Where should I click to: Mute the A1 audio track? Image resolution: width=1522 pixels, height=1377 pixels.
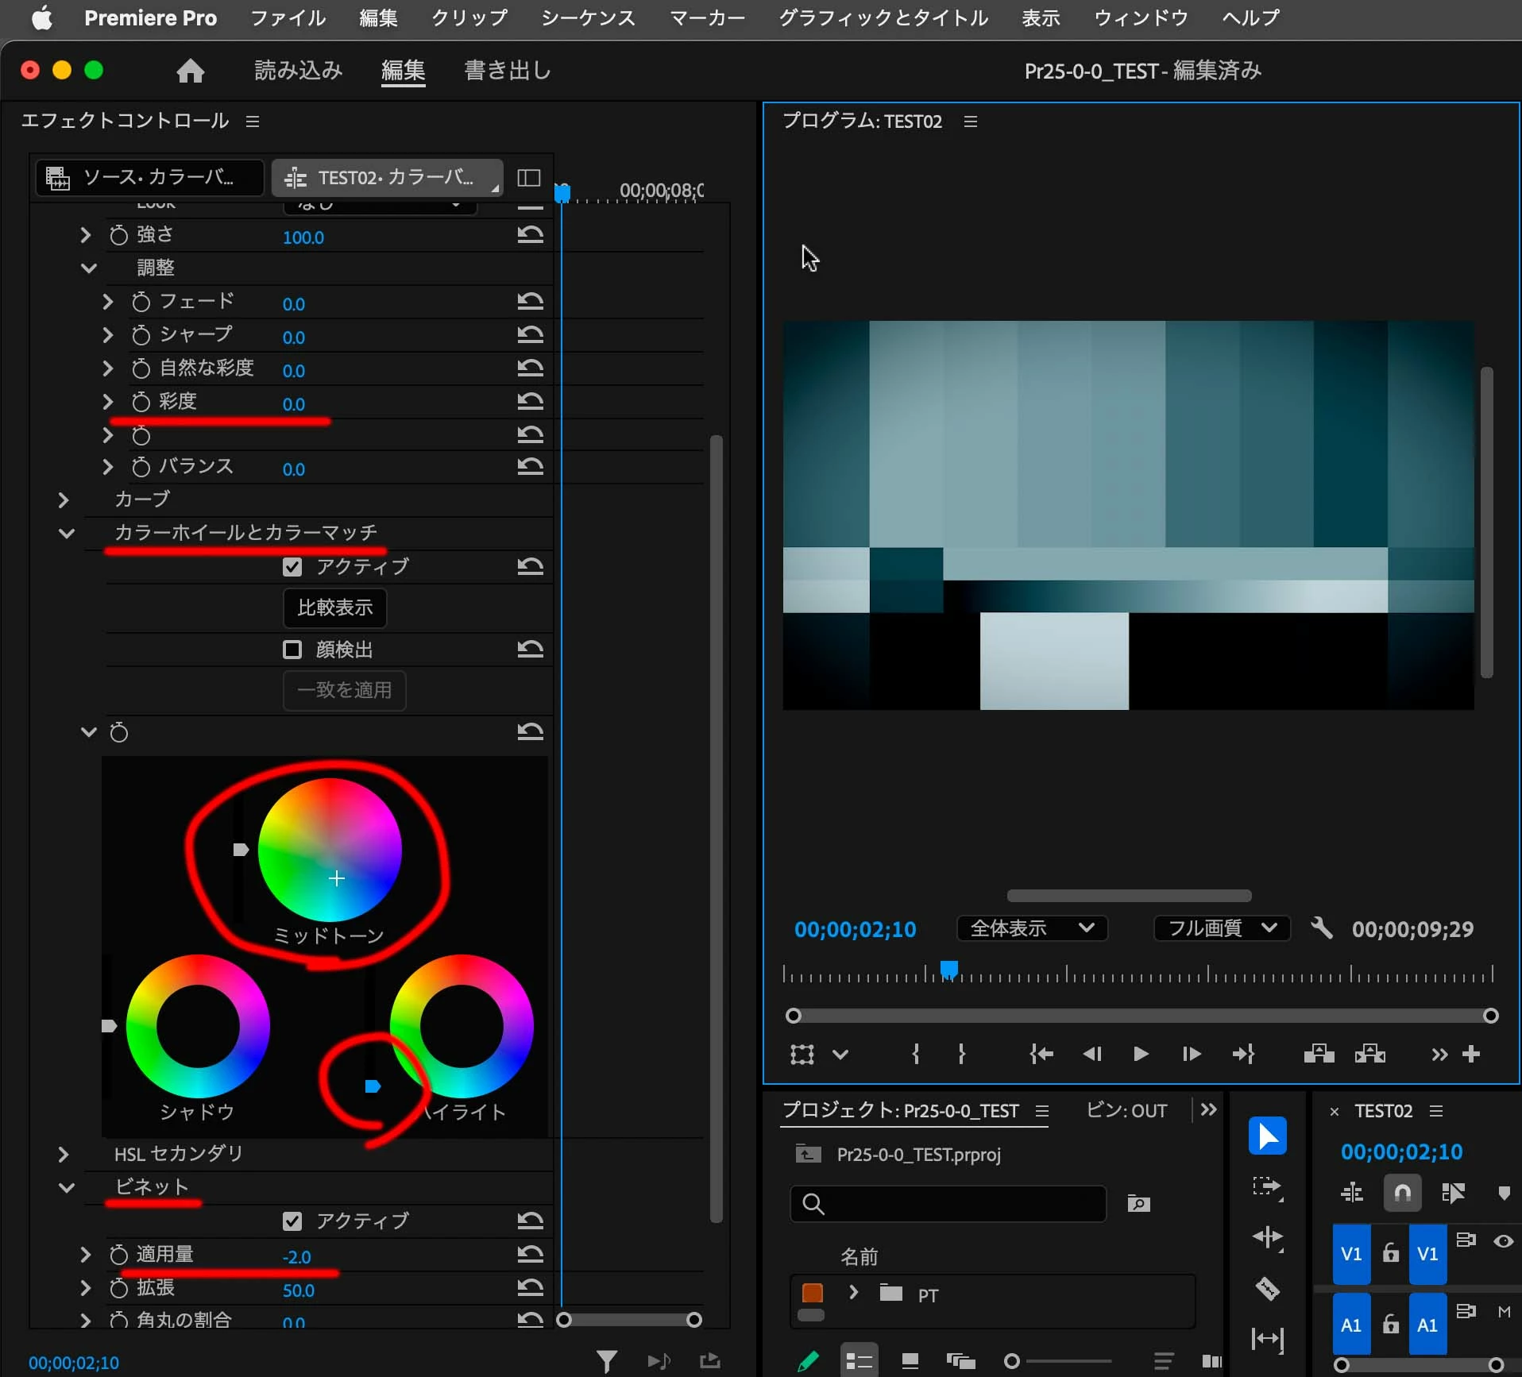click(1504, 1312)
